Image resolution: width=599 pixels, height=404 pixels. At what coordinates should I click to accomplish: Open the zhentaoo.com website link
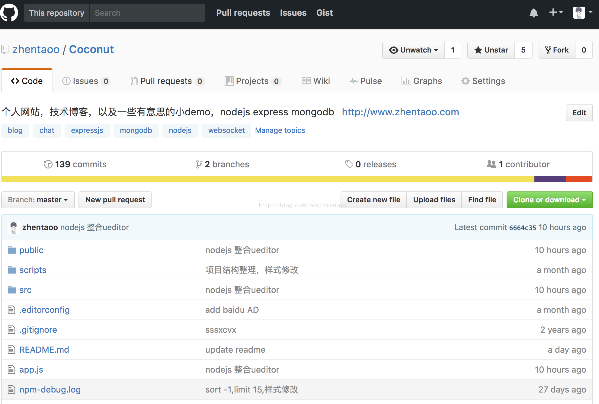pyautogui.click(x=400, y=112)
